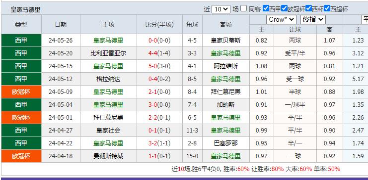Click the 比分(半场) column header
The width and height of the screenshot is (368, 180).
159,25
